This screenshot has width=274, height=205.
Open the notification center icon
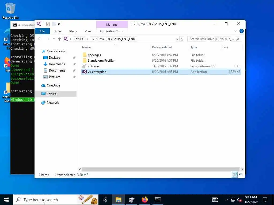coord(265,200)
